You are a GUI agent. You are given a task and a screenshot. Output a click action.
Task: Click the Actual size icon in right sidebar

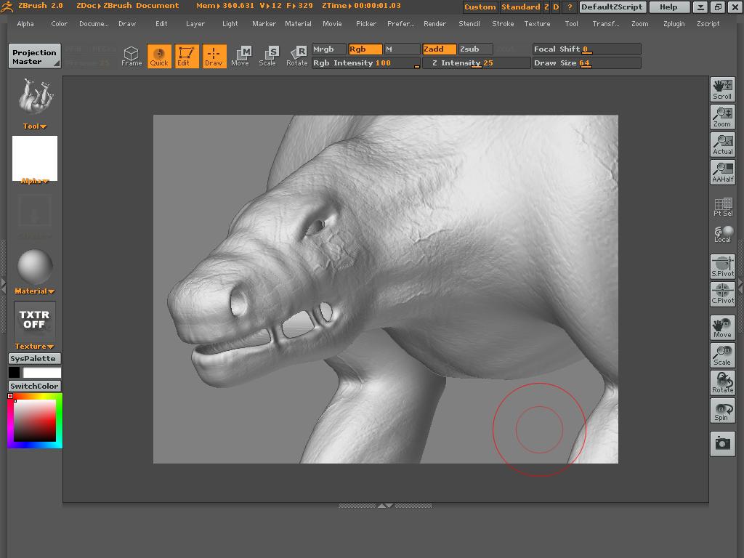click(x=722, y=144)
